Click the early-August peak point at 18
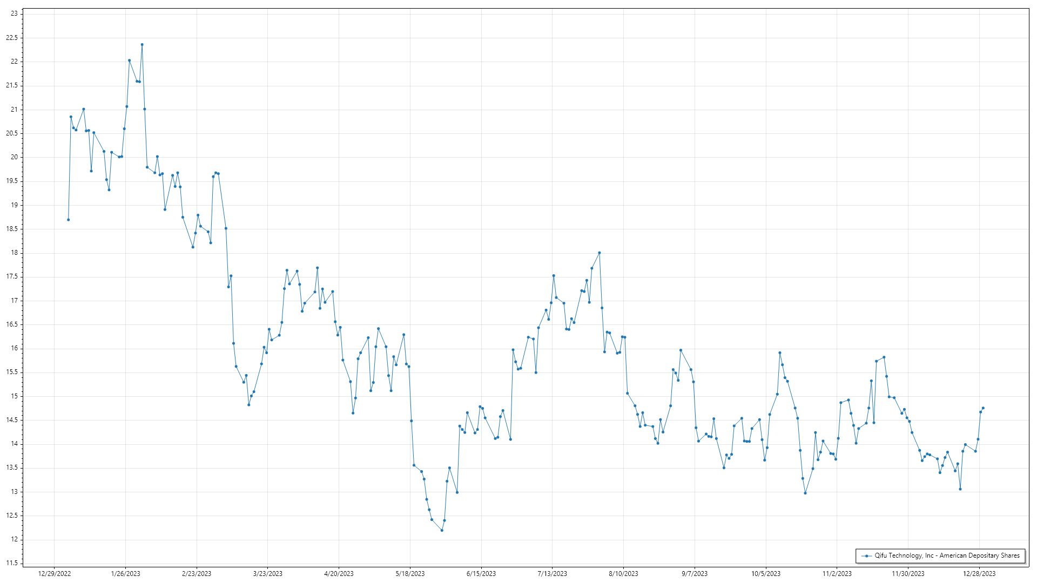Viewport: 1037px width, 583px height. 600,253
